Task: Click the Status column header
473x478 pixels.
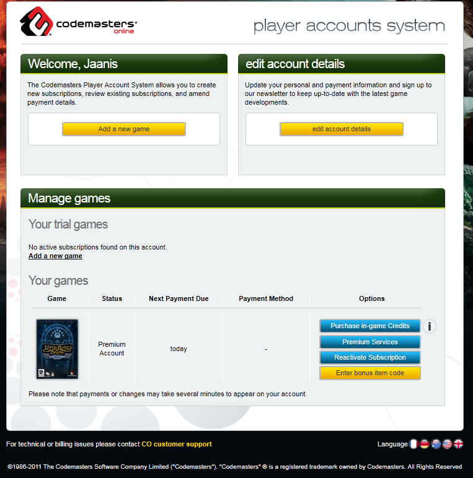Action: pyautogui.click(x=112, y=298)
